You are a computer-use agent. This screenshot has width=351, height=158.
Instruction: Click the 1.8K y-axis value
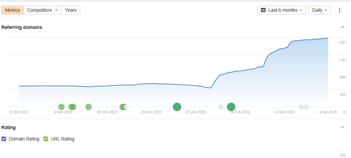click(x=342, y=42)
